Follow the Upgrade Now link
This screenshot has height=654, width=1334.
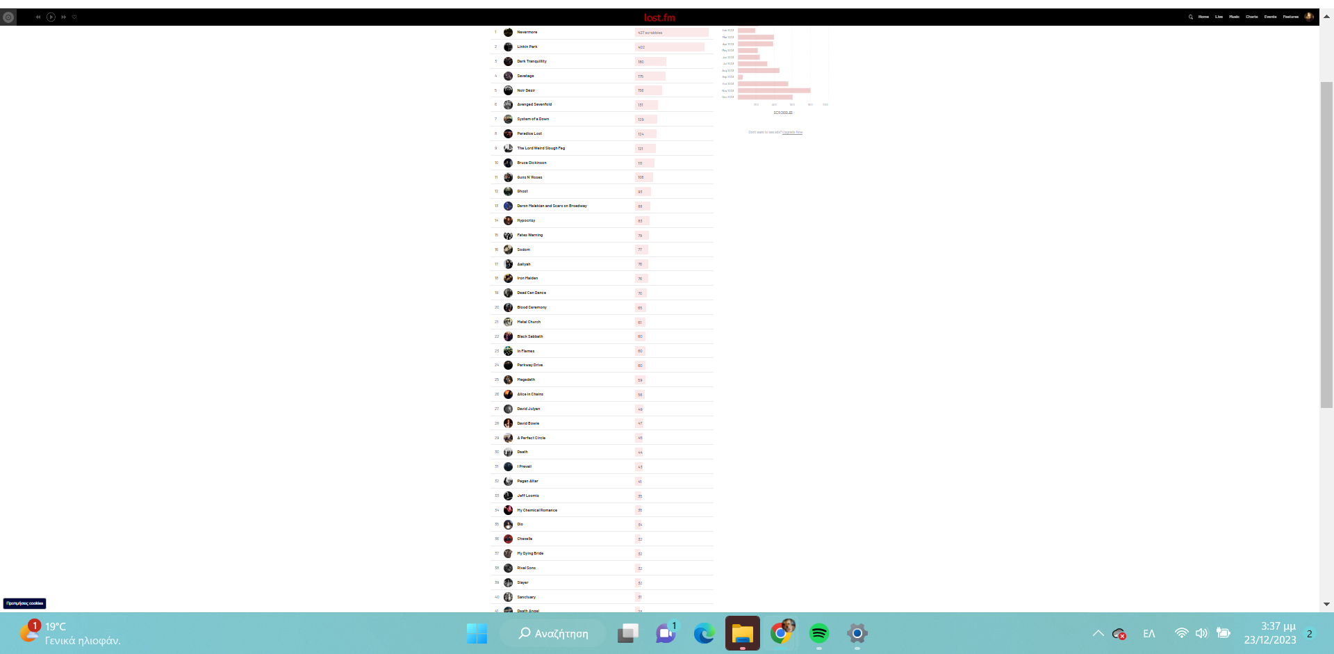click(x=792, y=132)
